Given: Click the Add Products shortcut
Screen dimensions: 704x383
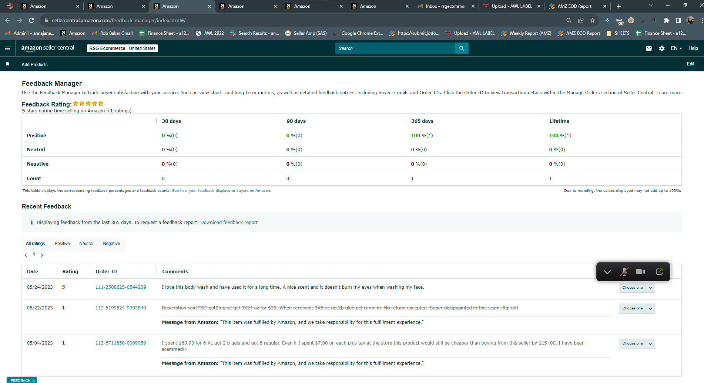Looking at the screenshot, I should 34,65.
